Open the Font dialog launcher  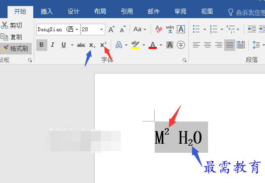point(184,60)
